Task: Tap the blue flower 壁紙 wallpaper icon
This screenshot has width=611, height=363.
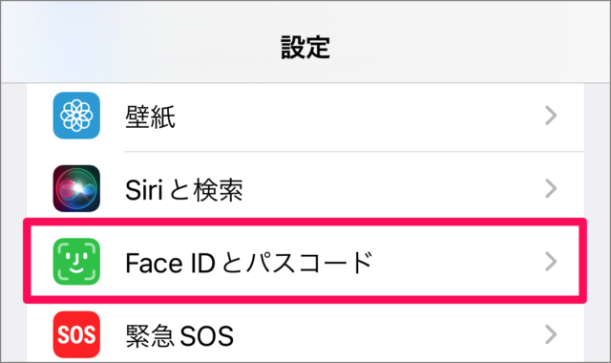Action: 76,116
